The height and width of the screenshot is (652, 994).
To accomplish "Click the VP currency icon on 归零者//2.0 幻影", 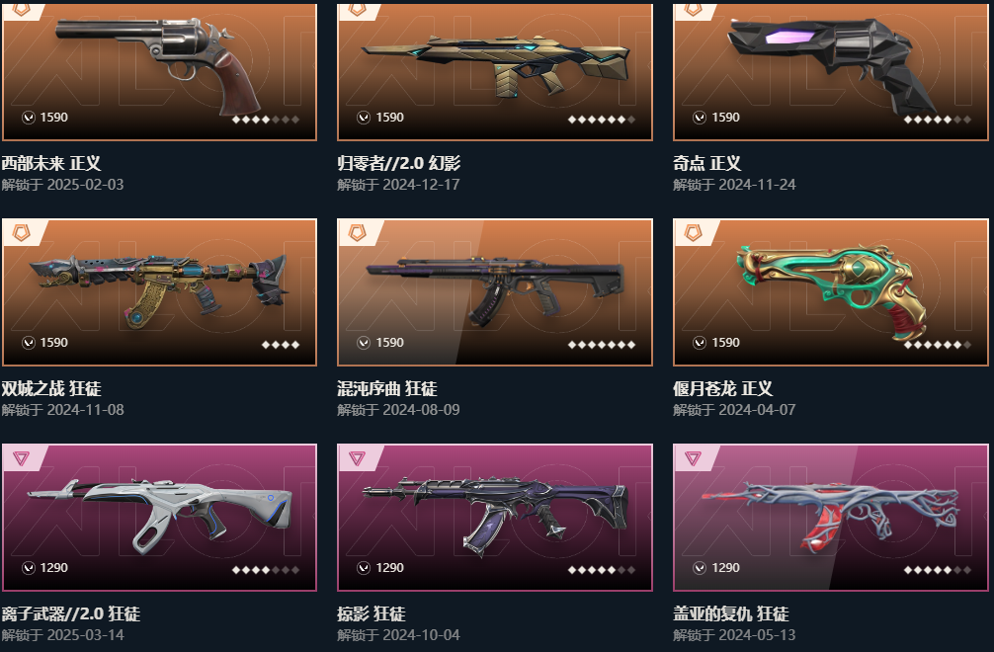I will [364, 118].
